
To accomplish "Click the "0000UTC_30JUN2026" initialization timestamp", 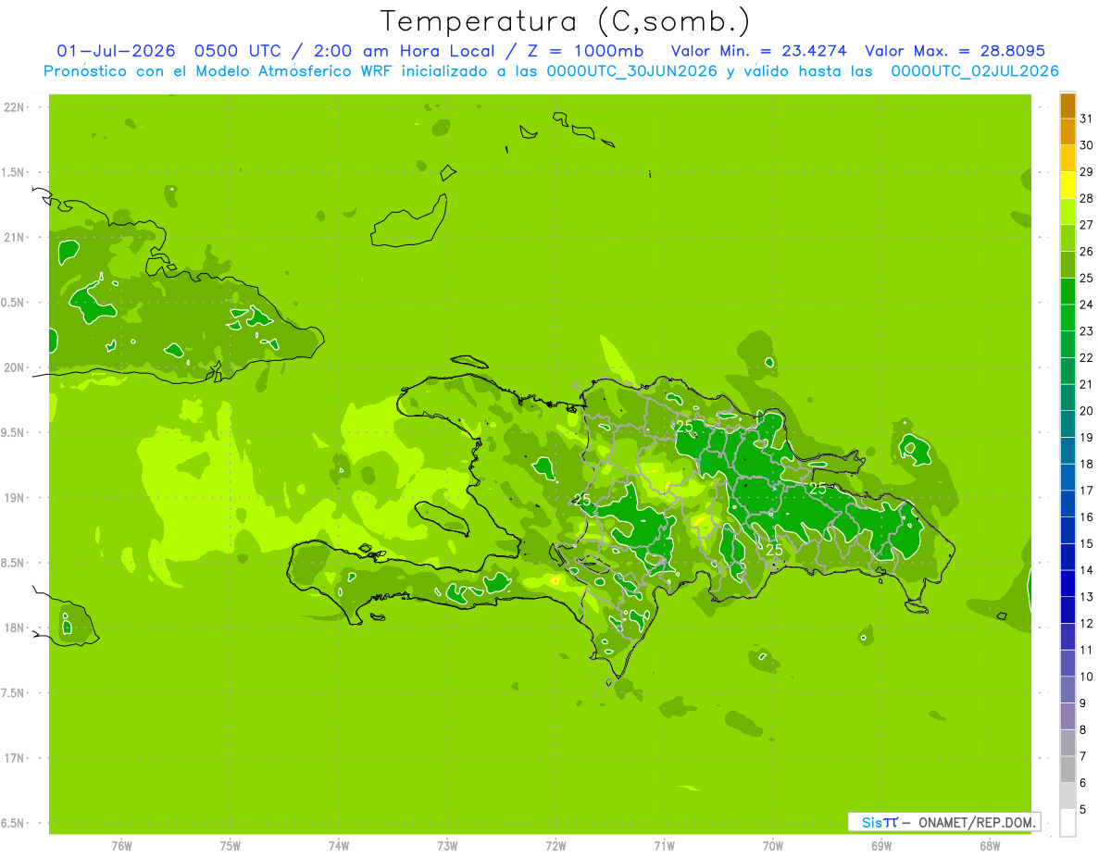I will click(632, 71).
